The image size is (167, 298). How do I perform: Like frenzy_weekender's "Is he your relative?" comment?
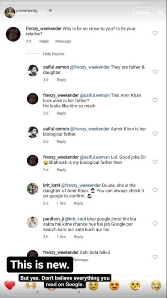coord(155,34)
